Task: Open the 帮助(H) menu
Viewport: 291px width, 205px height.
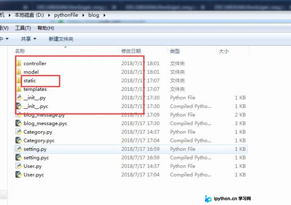Action: [46, 28]
